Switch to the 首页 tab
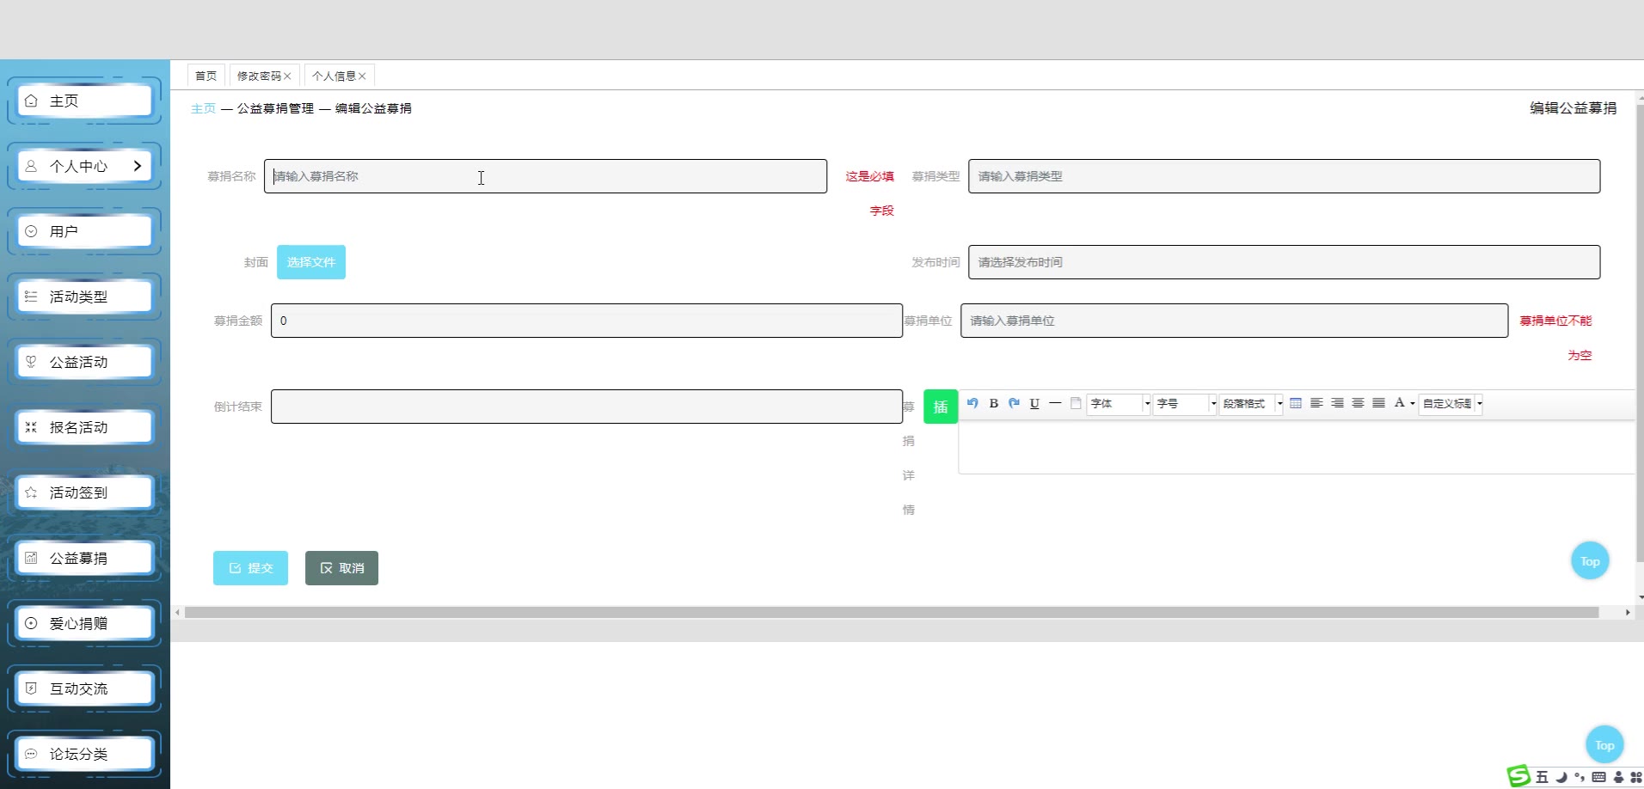1644x789 pixels. click(x=206, y=76)
